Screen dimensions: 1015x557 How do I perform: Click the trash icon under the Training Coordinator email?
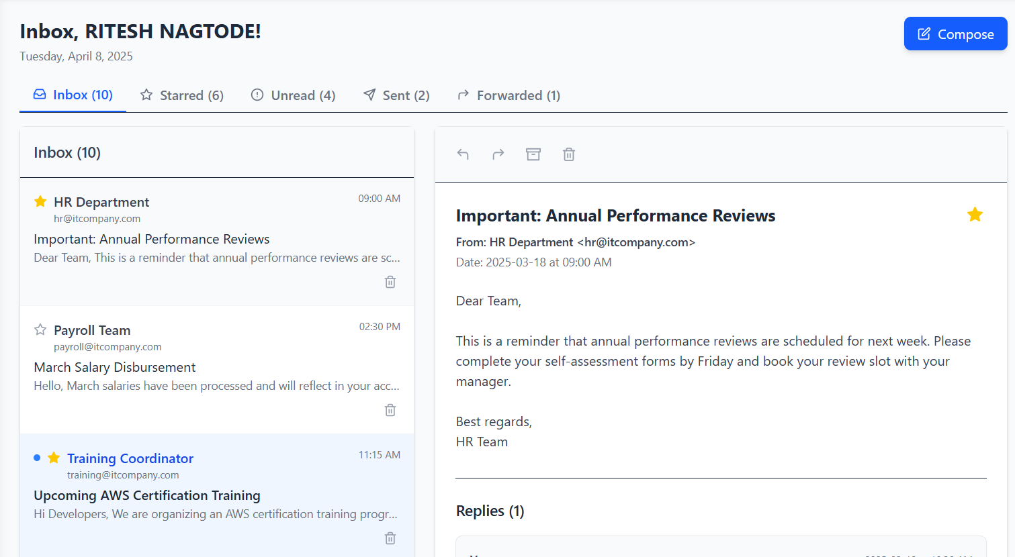point(390,538)
